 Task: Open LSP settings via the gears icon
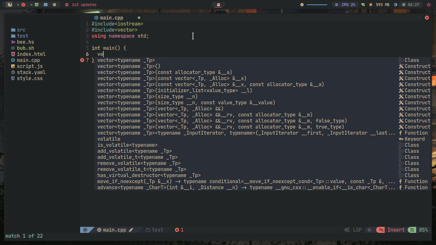347,230
